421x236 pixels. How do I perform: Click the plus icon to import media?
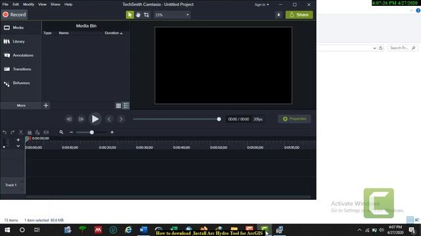pos(46,106)
